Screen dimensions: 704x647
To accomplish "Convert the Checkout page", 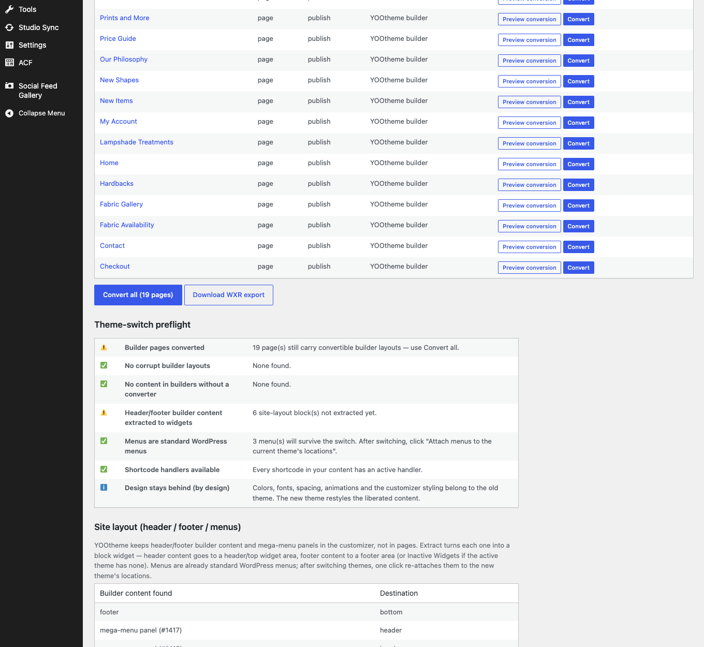I will tap(579, 268).
